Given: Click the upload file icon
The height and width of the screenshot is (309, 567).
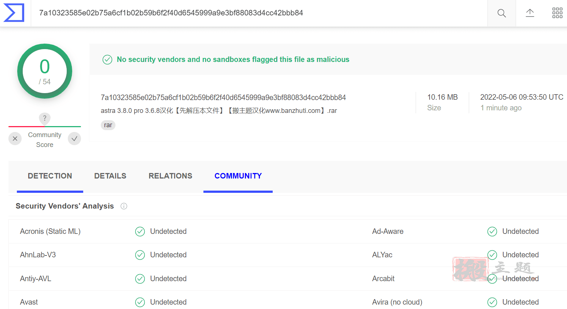Looking at the screenshot, I should tap(530, 13).
